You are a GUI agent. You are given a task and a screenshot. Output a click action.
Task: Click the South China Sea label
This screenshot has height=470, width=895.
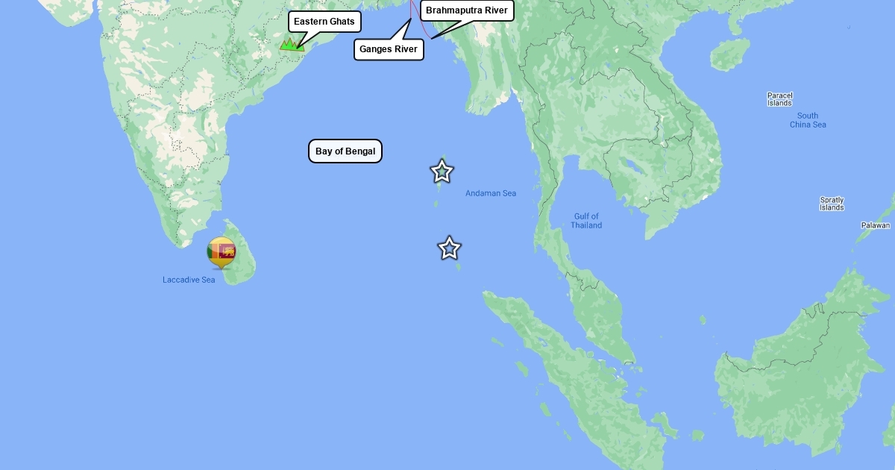pyautogui.click(x=808, y=120)
